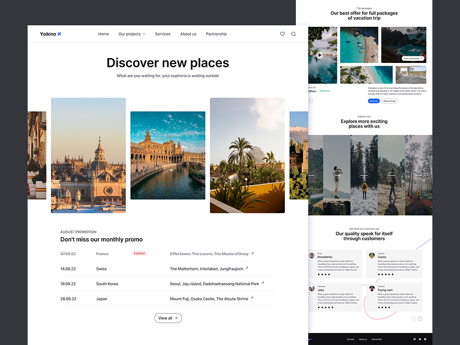
Task: Open the Partnership nav link
Action: 216,34
